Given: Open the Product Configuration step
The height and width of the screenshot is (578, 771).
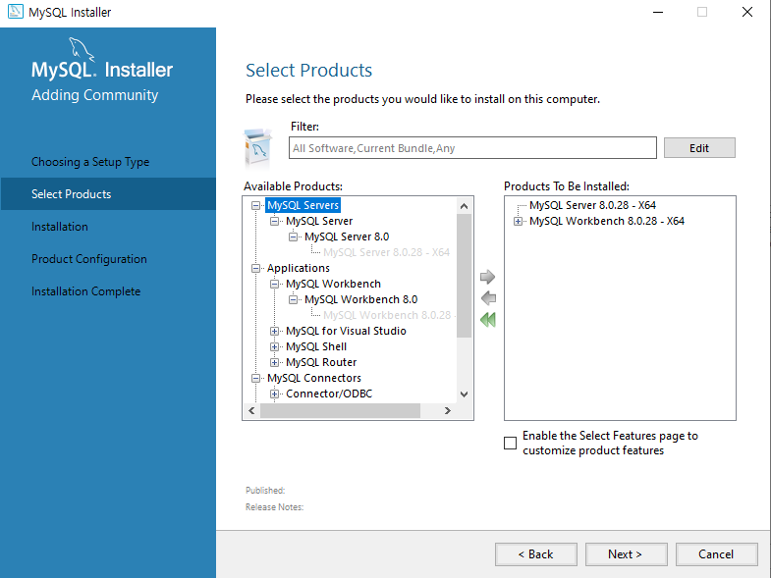Looking at the screenshot, I should click(89, 259).
